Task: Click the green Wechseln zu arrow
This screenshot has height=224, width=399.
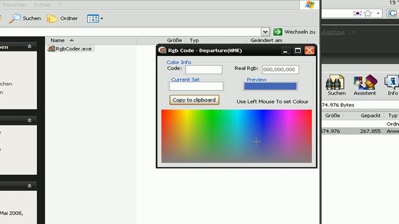Action: tap(277, 32)
